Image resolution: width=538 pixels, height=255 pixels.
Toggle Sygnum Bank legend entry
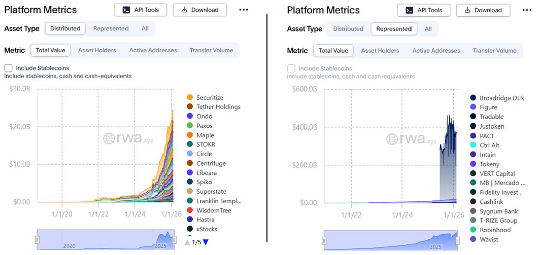click(x=494, y=211)
